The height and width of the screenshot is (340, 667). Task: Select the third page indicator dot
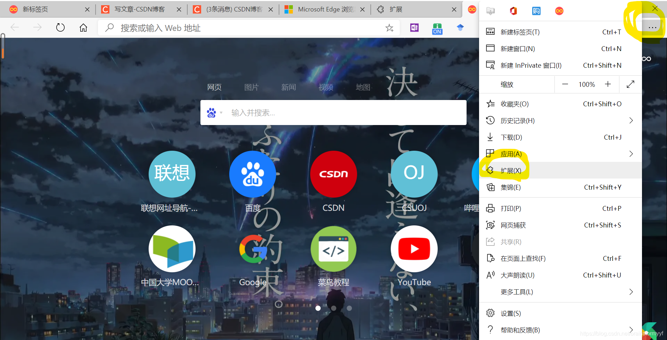point(349,308)
